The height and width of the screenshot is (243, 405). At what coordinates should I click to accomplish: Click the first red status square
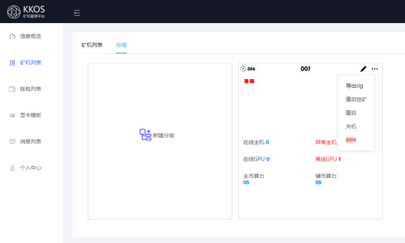click(246, 82)
